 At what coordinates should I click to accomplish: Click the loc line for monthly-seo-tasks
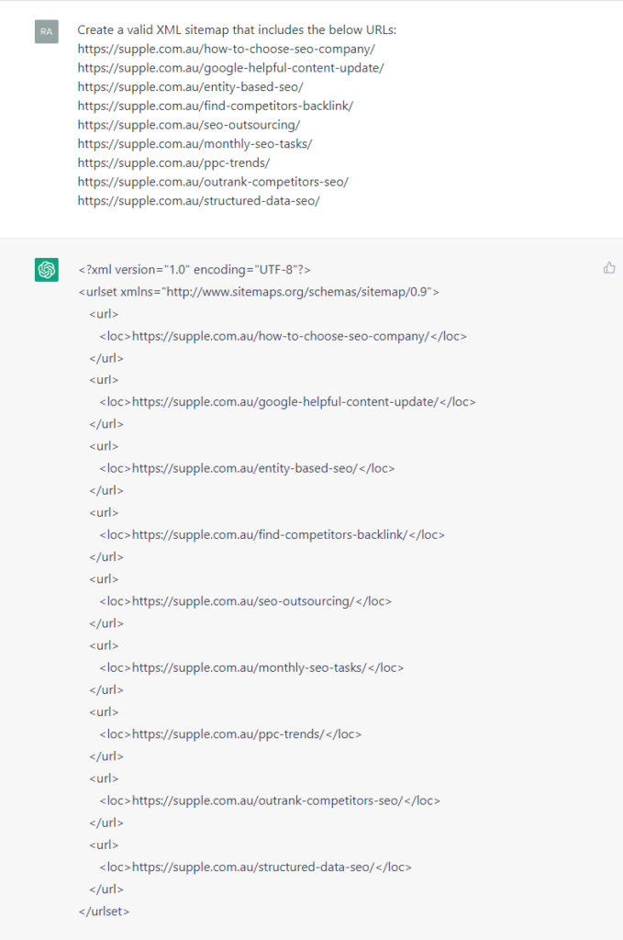[x=251, y=668]
